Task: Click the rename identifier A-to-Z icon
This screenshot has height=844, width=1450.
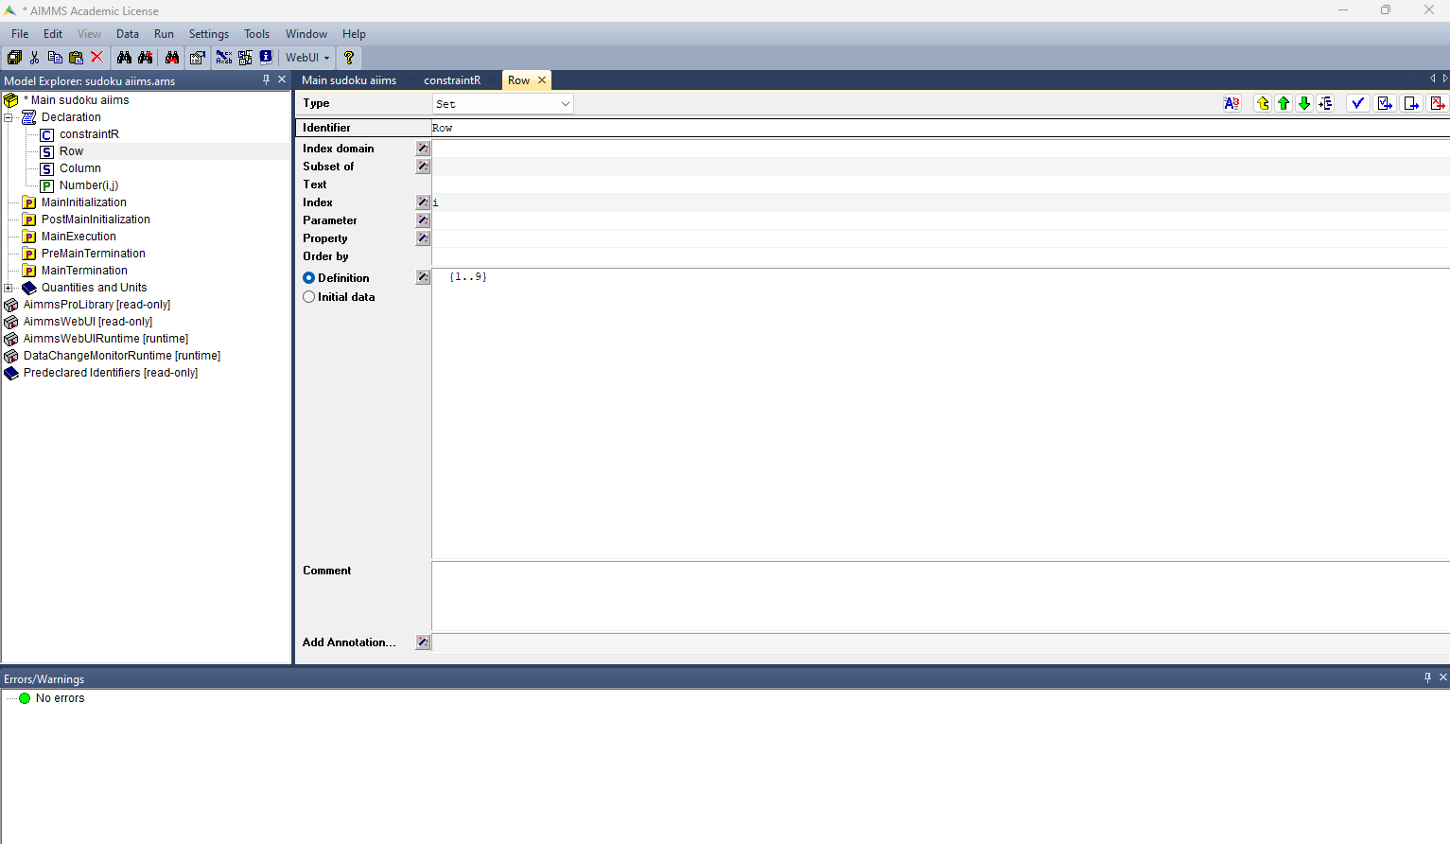Action: pos(1232,103)
